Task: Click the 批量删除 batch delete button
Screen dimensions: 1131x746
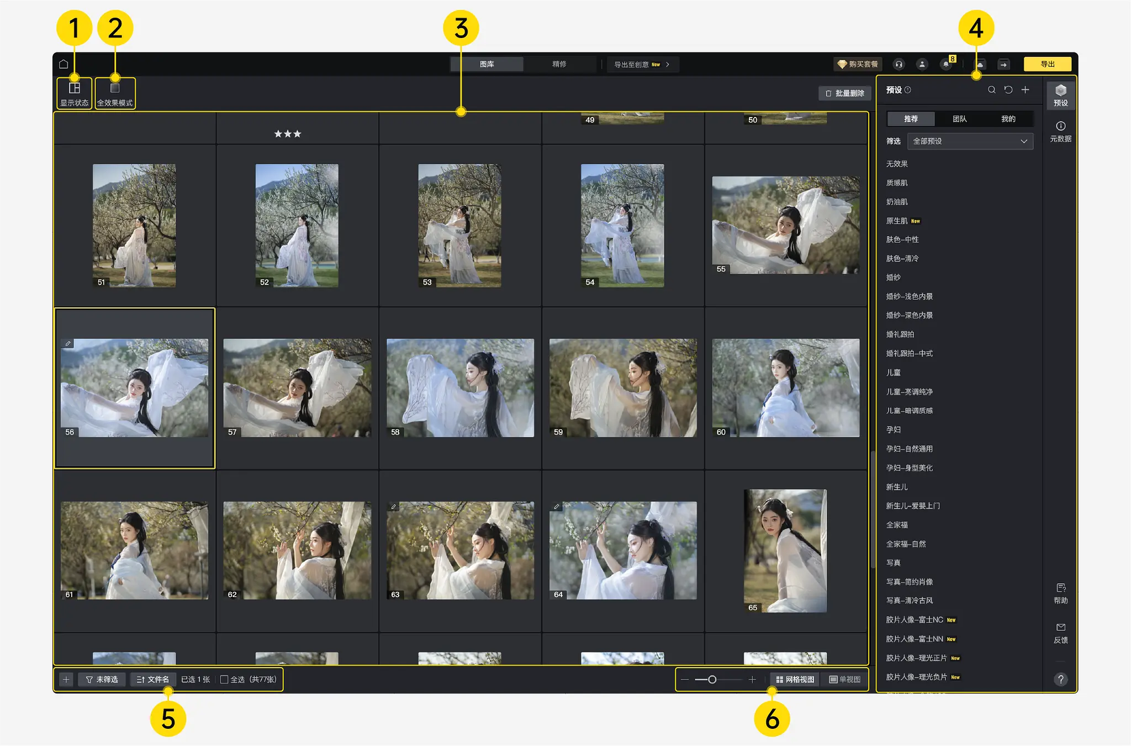Action: pos(844,93)
